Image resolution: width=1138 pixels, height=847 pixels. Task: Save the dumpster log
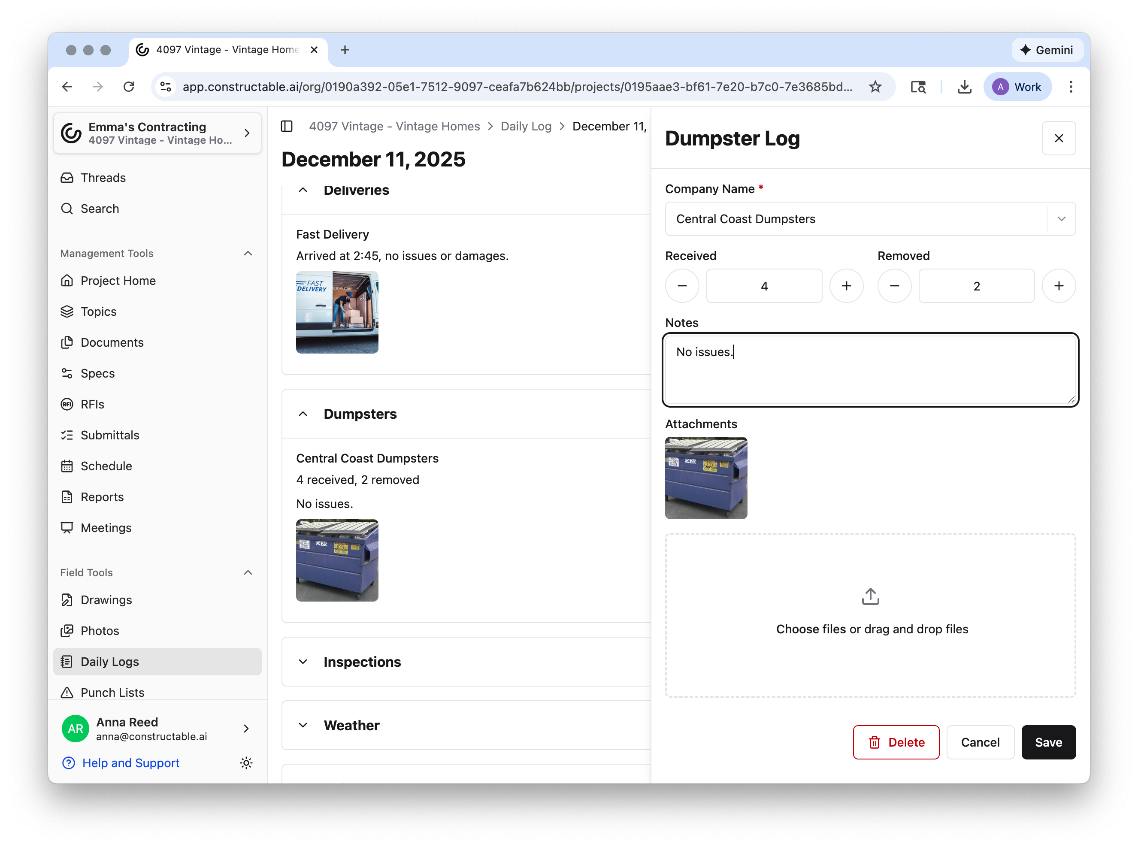tap(1048, 742)
